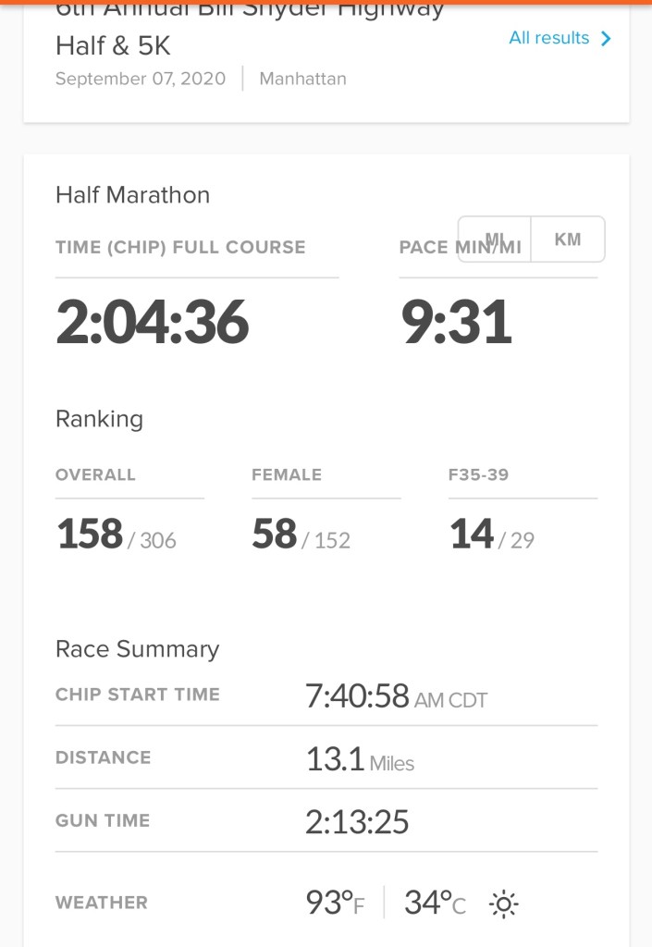Click the Gun Time 2:13:25 value
This screenshot has width=652, height=947.
pos(357,822)
